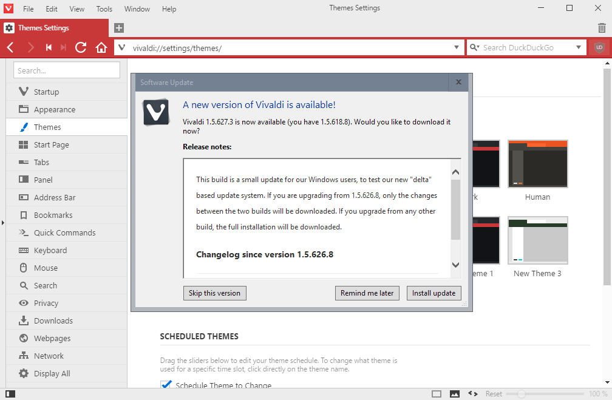Image resolution: width=612 pixels, height=400 pixels.
Task: Open the Privacy settings section
Action: 66,303
